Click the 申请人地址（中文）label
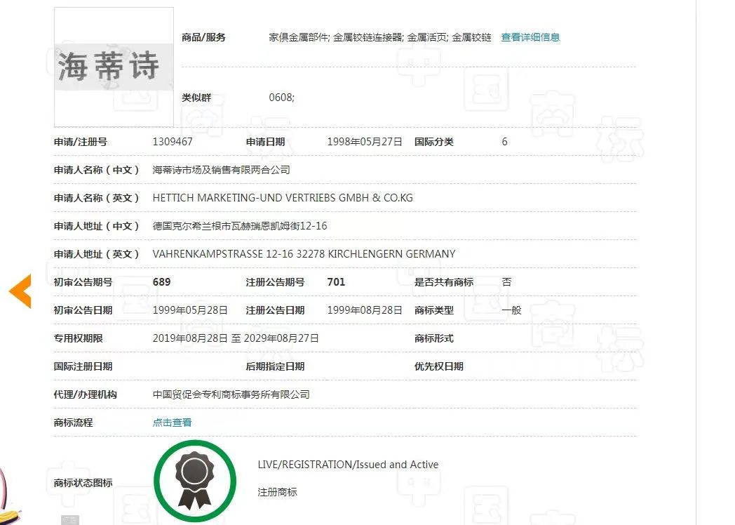This screenshot has height=525, width=735. click(x=97, y=226)
